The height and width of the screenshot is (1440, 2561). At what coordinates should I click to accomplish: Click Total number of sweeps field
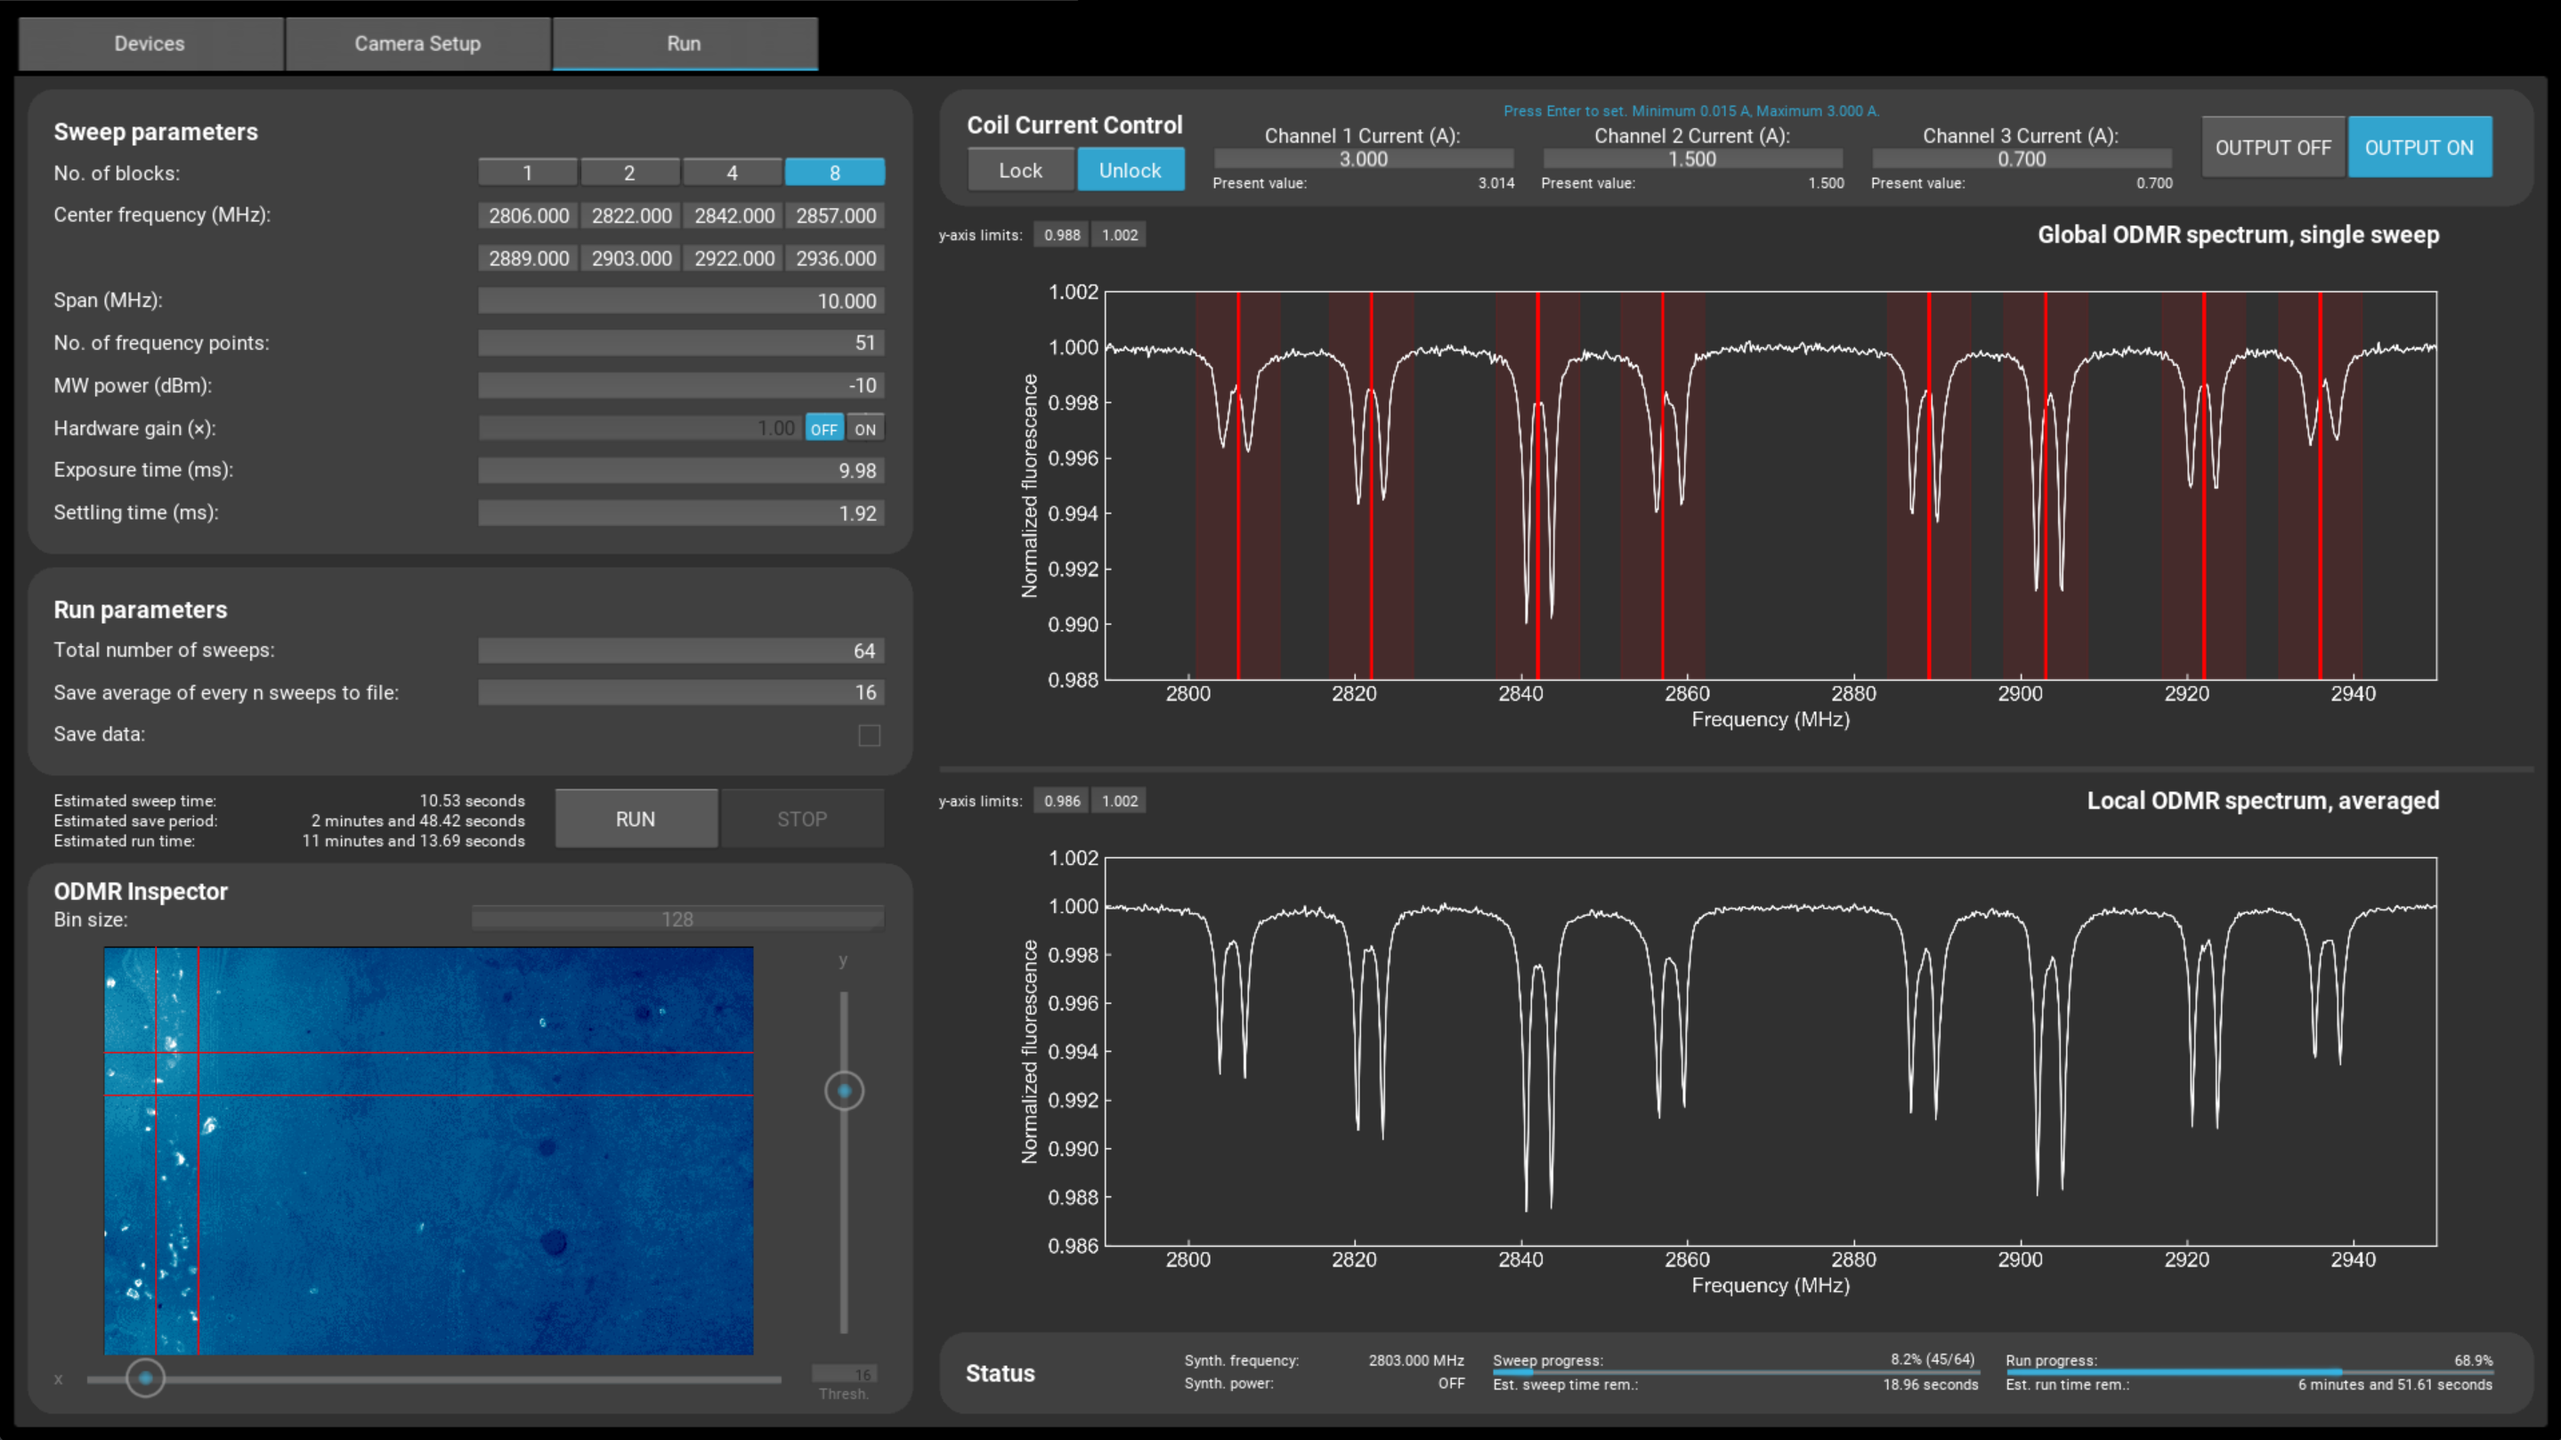681,651
